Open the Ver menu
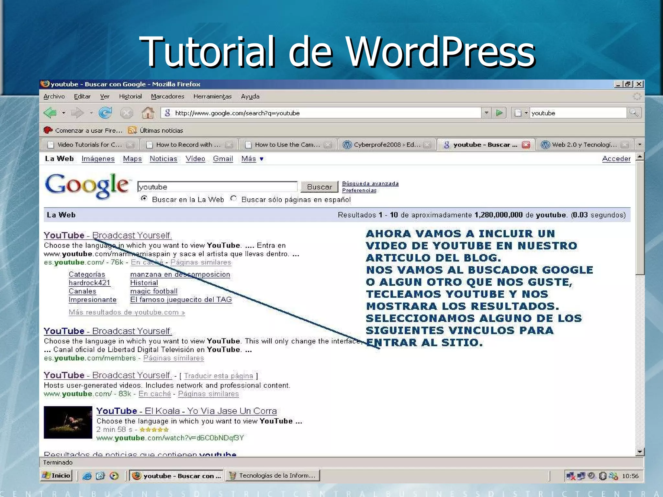The height and width of the screenshot is (497, 663). (x=105, y=96)
